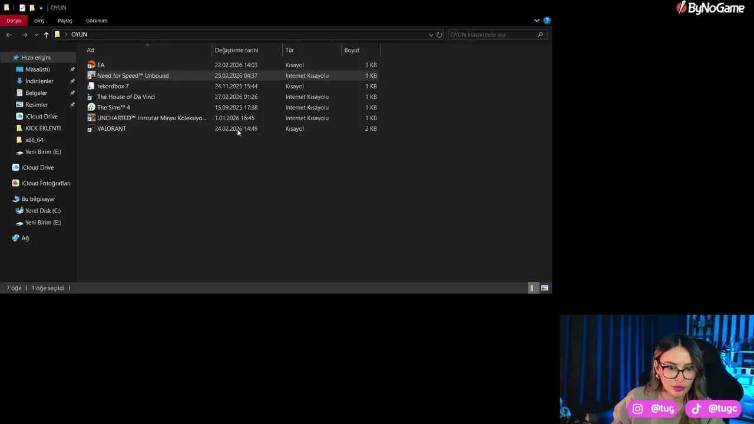Open recent locations dropdown arrow
Viewport: 754px width, 424px height.
[x=36, y=35]
